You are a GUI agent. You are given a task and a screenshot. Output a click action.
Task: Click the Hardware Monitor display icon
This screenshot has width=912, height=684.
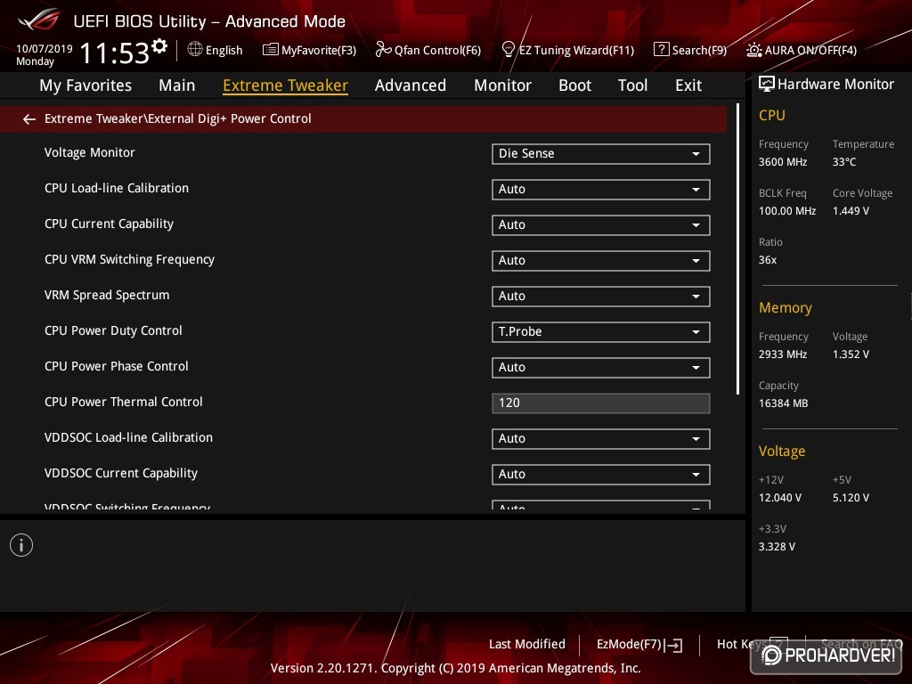pyautogui.click(x=767, y=85)
